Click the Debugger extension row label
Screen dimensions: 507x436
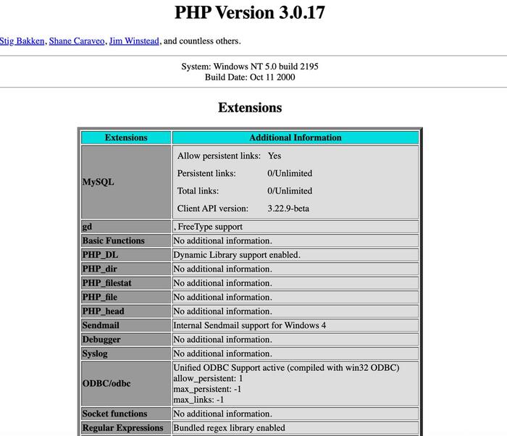[x=101, y=340]
